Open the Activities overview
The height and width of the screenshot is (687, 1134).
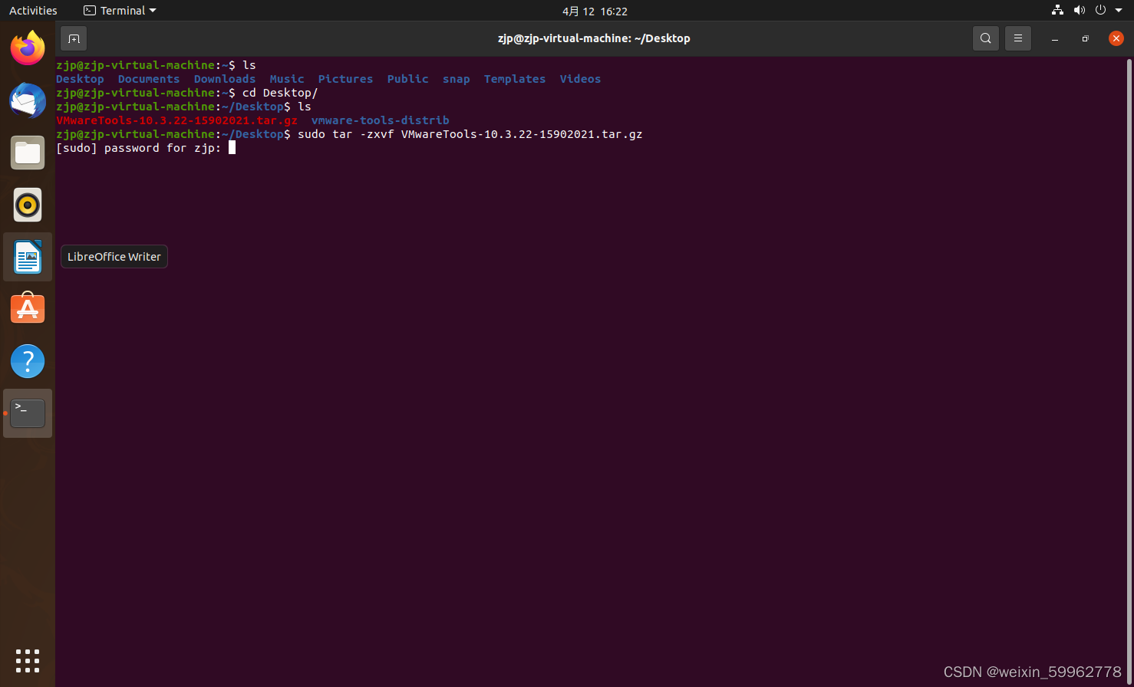tap(33, 11)
